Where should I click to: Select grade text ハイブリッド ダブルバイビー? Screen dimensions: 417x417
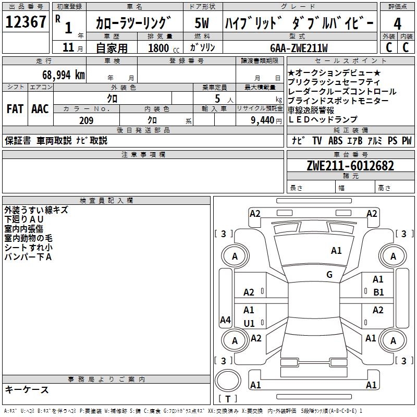pyautogui.click(x=299, y=23)
